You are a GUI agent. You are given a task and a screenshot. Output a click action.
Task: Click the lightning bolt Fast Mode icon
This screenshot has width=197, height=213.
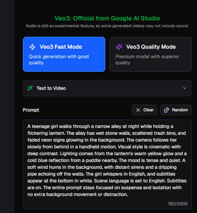click(x=32, y=47)
